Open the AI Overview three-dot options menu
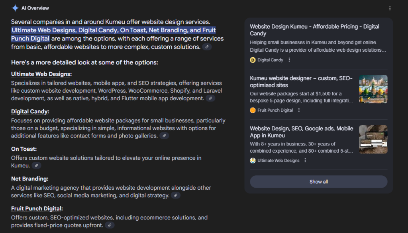Image resolution: width=408 pixels, height=233 pixels. (390, 8)
